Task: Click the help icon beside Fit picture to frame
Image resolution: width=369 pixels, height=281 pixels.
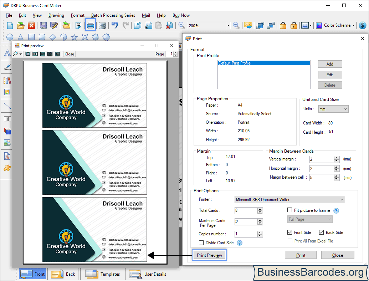Action: click(x=336, y=211)
